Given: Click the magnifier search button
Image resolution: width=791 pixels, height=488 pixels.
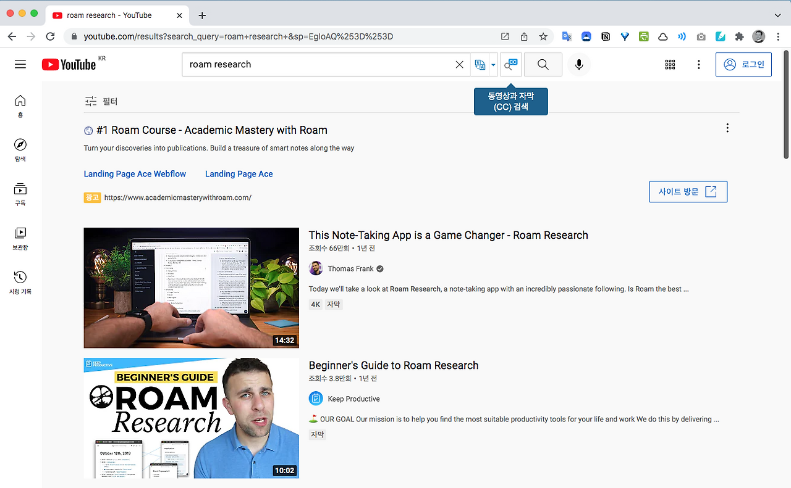Looking at the screenshot, I should pos(543,64).
